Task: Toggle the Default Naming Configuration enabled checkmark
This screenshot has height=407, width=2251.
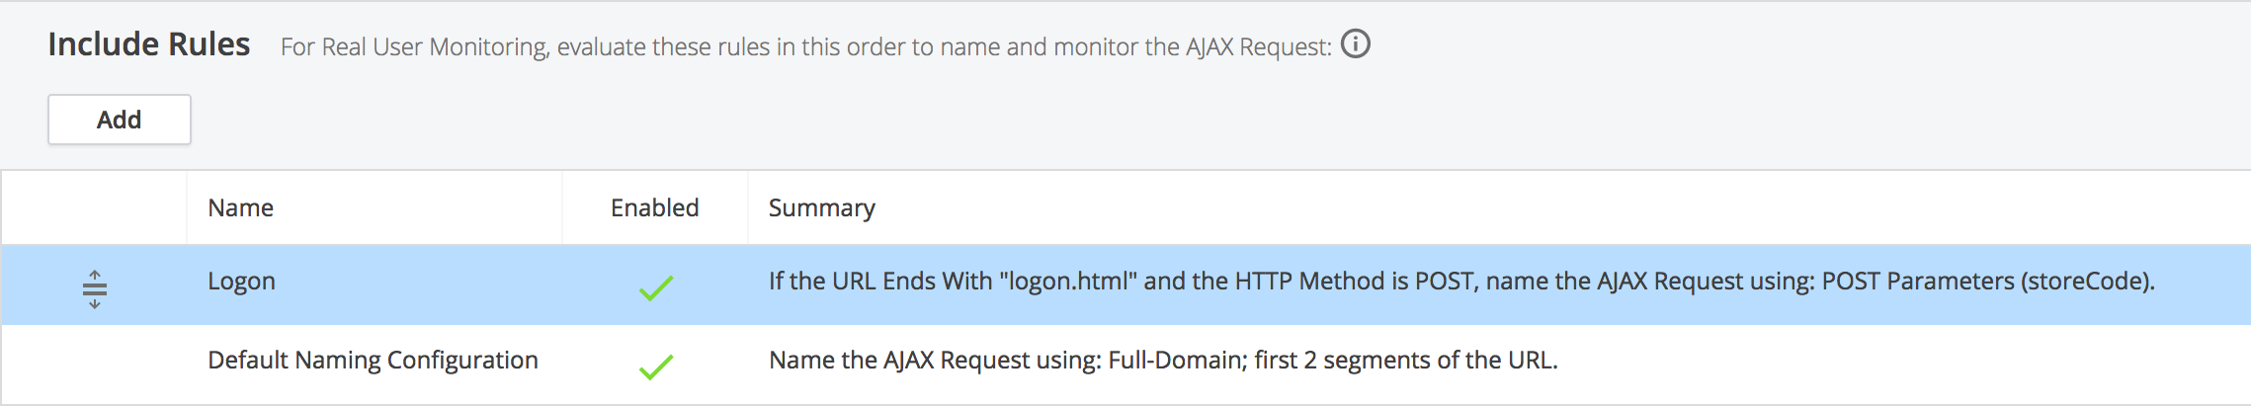Action: tap(655, 366)
